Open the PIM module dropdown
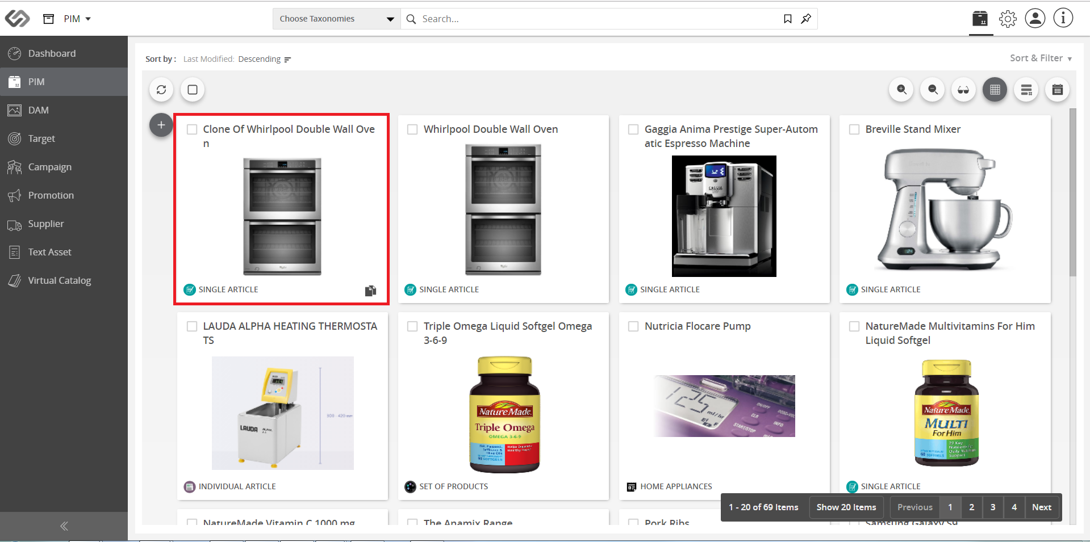Image resolution: width=1090 pixels, height=542 pixels. click(x=77, y=19)
